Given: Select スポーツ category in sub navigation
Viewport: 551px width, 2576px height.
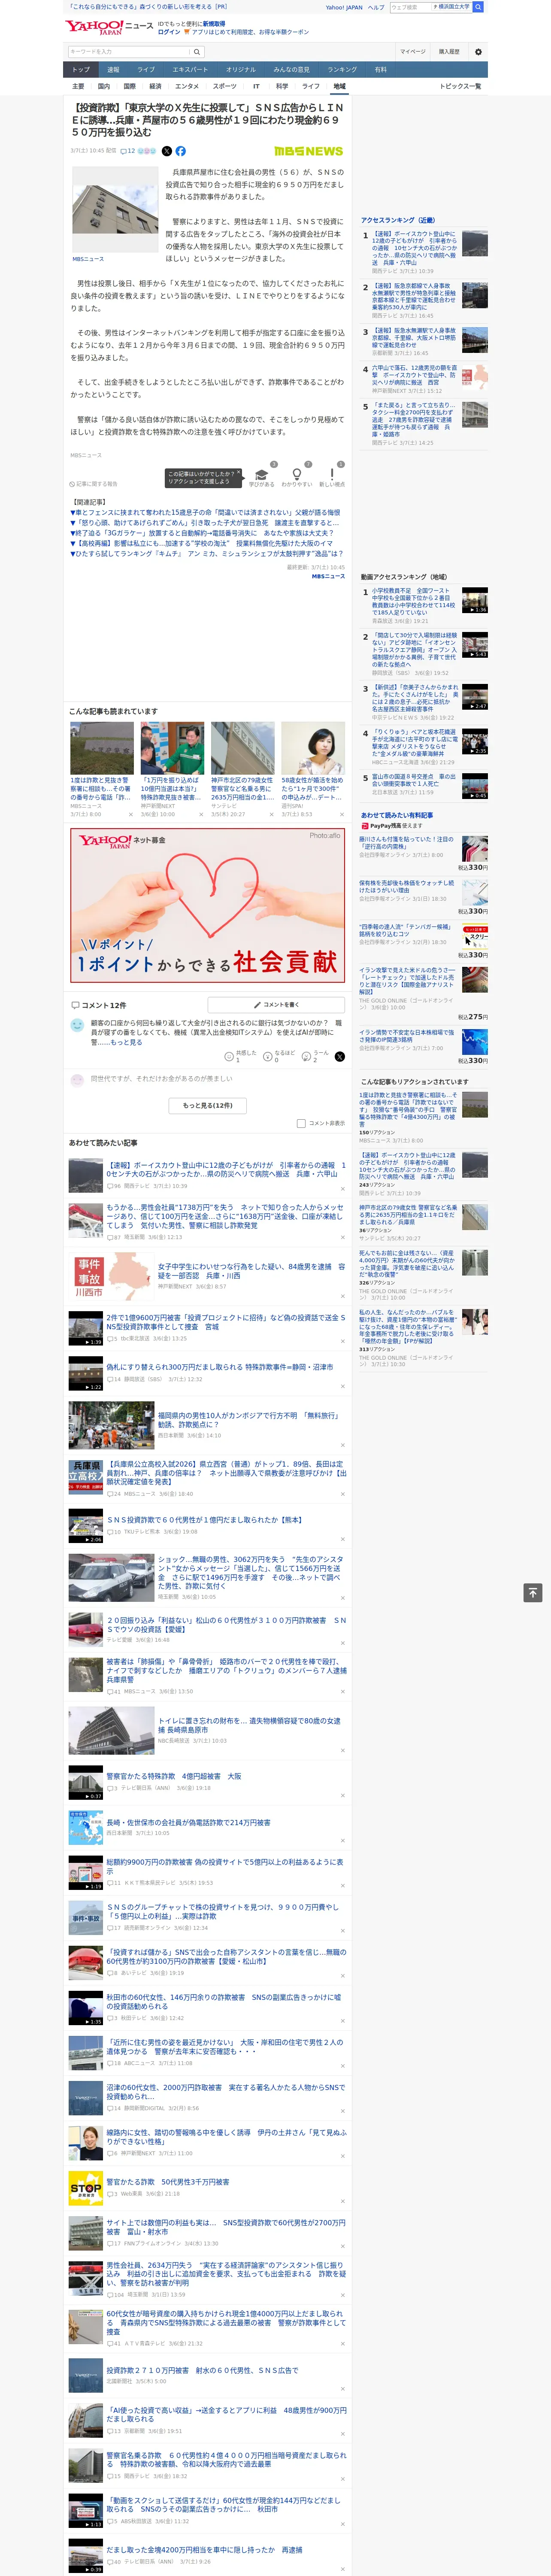Looking at the screenshot, I should pos(225,86).
